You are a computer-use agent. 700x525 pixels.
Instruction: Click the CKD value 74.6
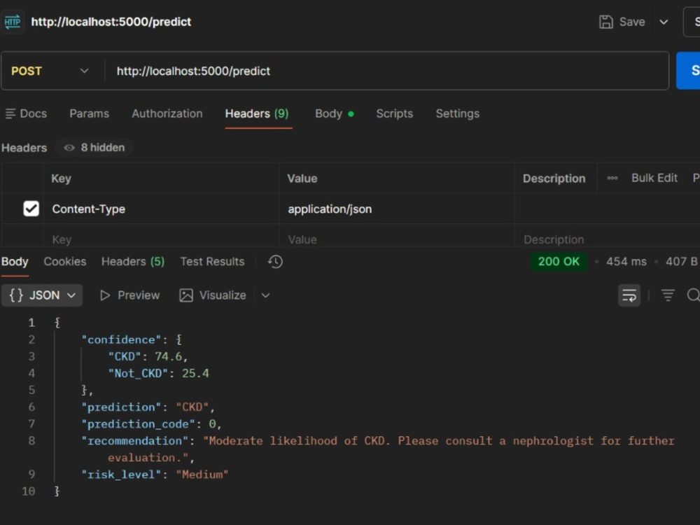[168, 357]
